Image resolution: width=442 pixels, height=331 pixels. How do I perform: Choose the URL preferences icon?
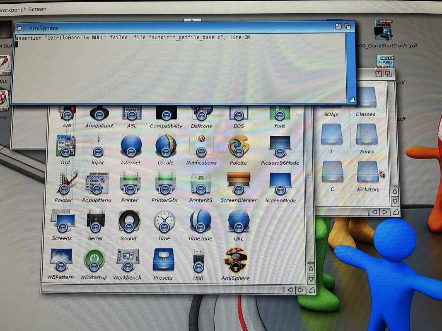coord(239,221)
